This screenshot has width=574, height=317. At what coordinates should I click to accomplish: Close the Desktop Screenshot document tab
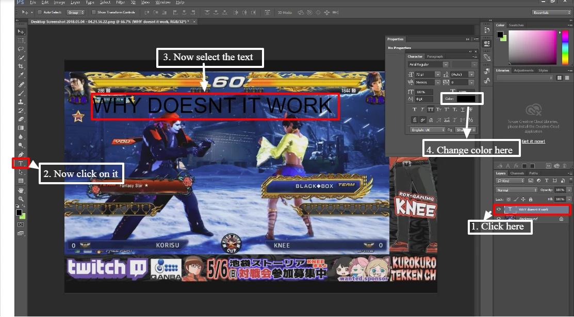coord(194,22)
